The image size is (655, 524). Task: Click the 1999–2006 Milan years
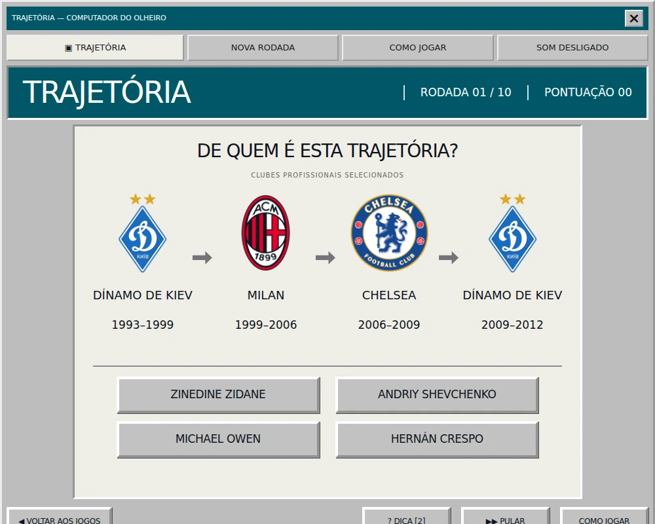coord(266,325)
